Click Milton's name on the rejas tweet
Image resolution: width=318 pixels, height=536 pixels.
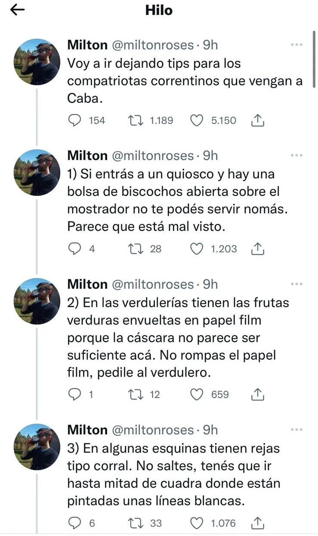87,430
